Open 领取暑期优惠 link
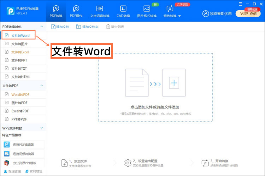Image resolution: width=265 pixels, height=176 pixels. (x=220, y=14)
